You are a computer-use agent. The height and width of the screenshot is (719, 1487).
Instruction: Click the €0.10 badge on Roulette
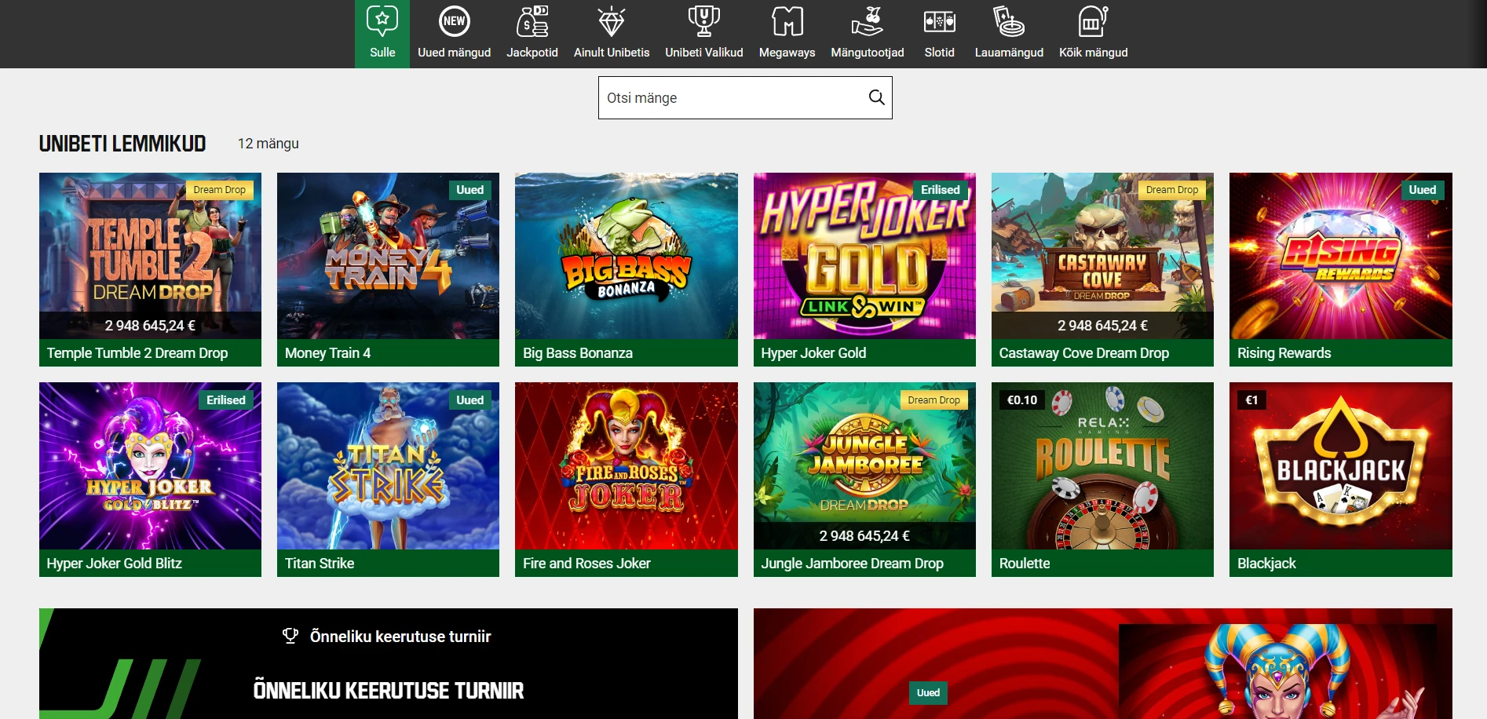[x=1022, y=400]
